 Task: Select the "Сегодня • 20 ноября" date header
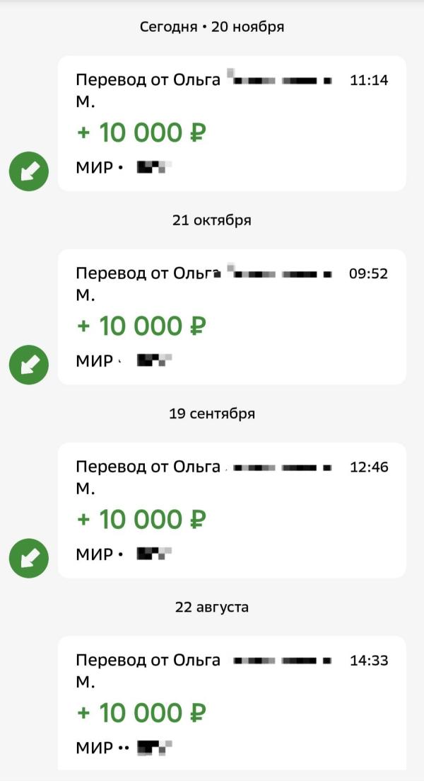(x=212, y=27)
